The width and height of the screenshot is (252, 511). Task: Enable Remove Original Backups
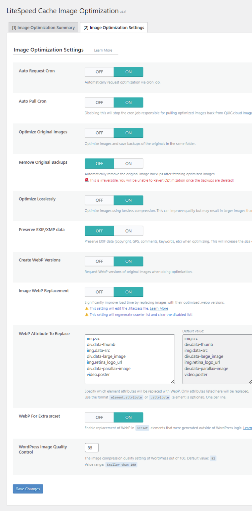[128, 163]
